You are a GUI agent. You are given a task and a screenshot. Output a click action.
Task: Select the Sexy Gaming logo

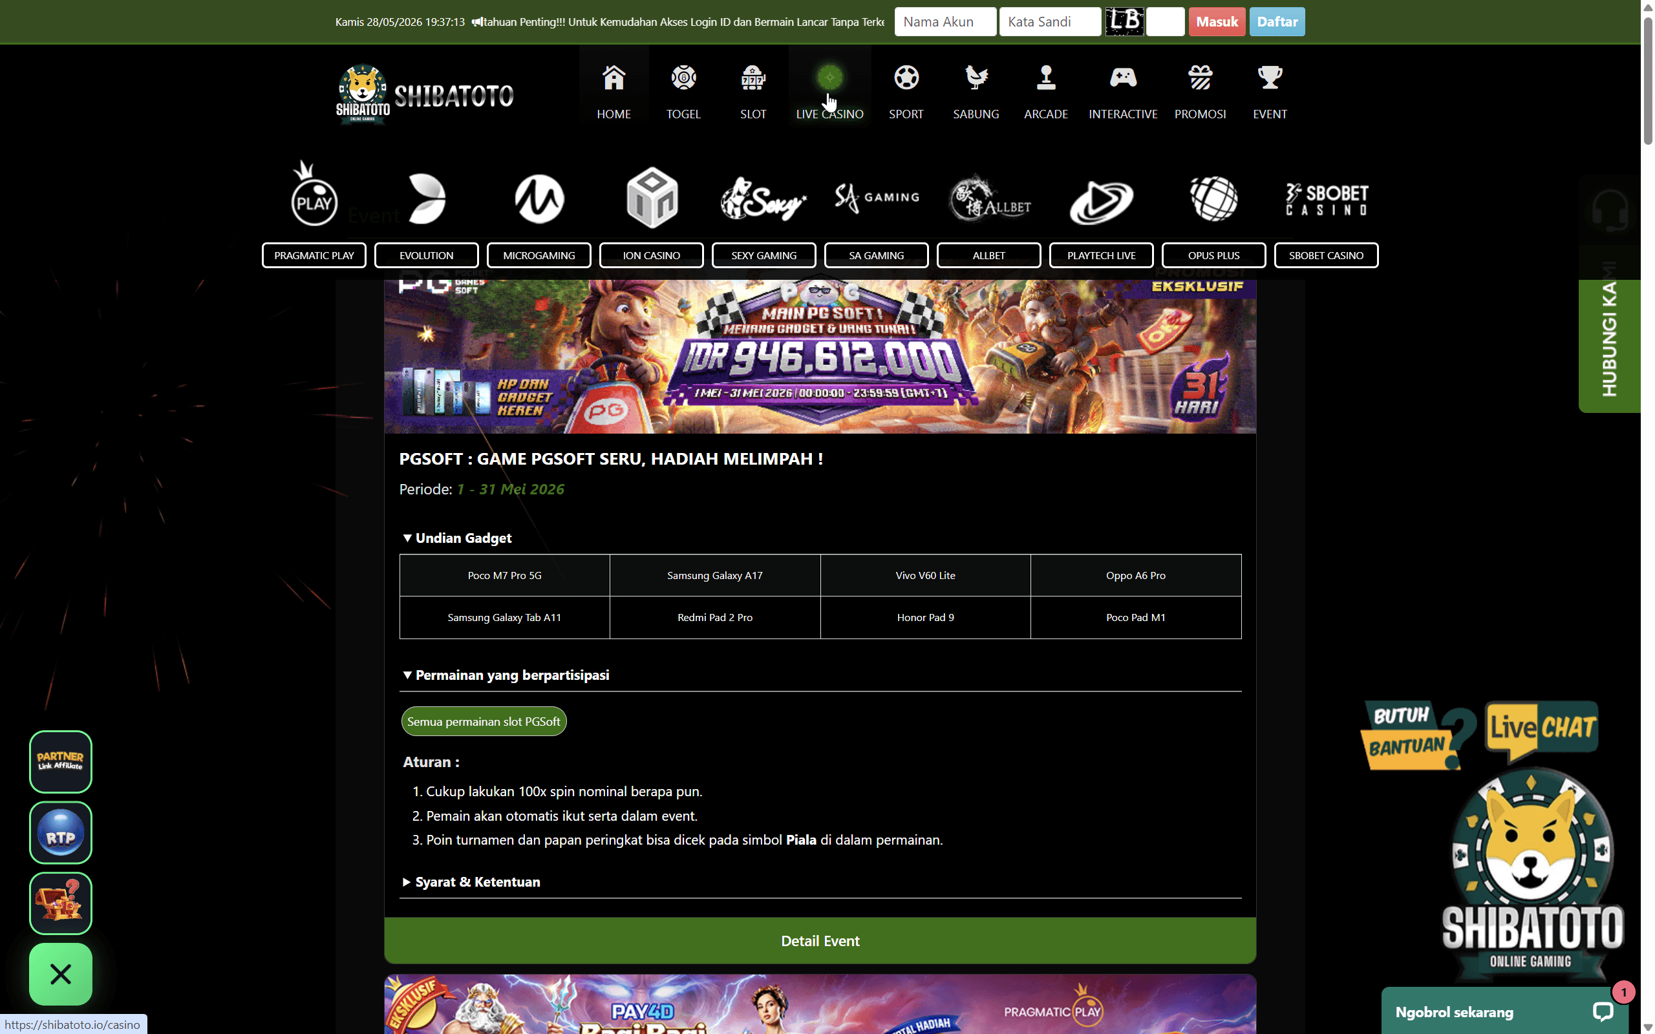pos(764,198)
